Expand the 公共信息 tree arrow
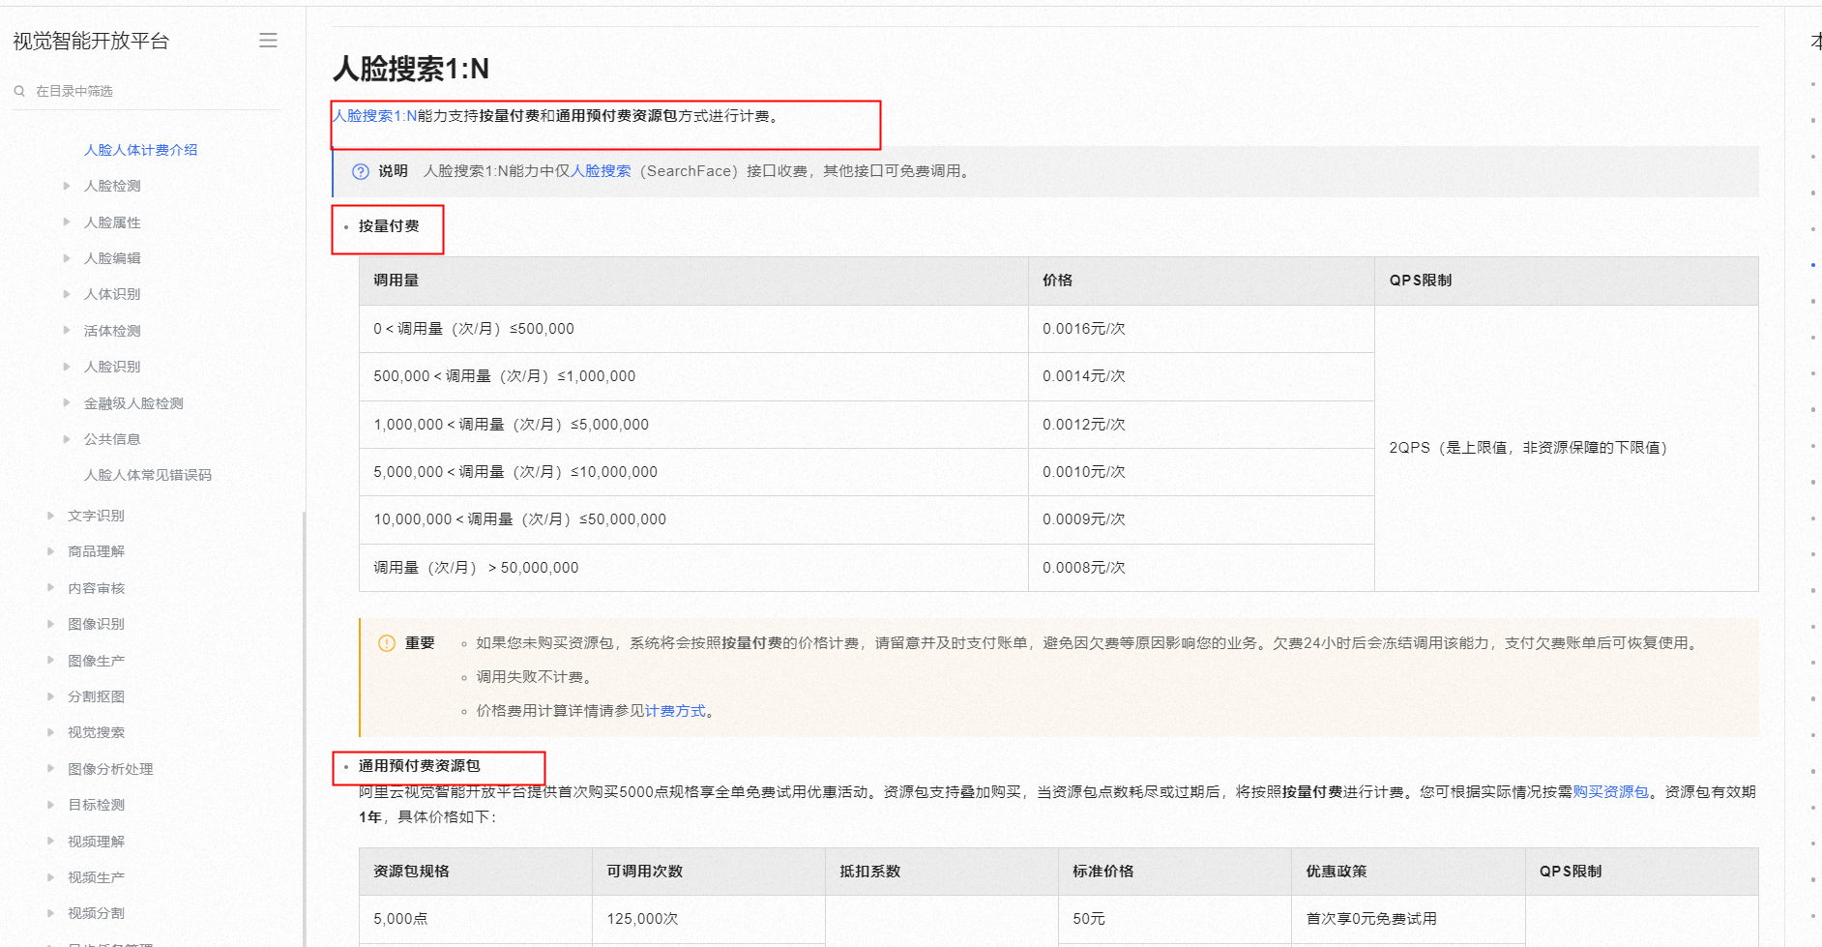Screen dimensions: 1822x947 (67, 439)
